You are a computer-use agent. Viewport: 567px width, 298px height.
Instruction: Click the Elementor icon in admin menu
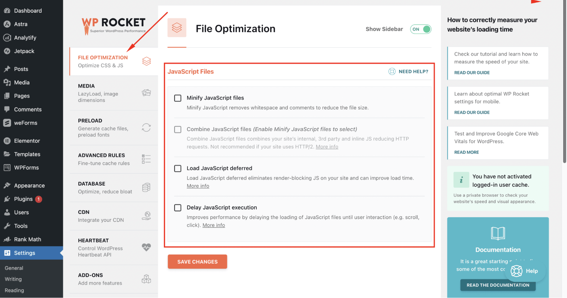click(7, 141)
